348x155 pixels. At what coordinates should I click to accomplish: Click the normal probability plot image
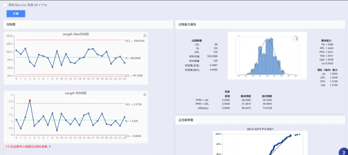click(x=260, y=143)
